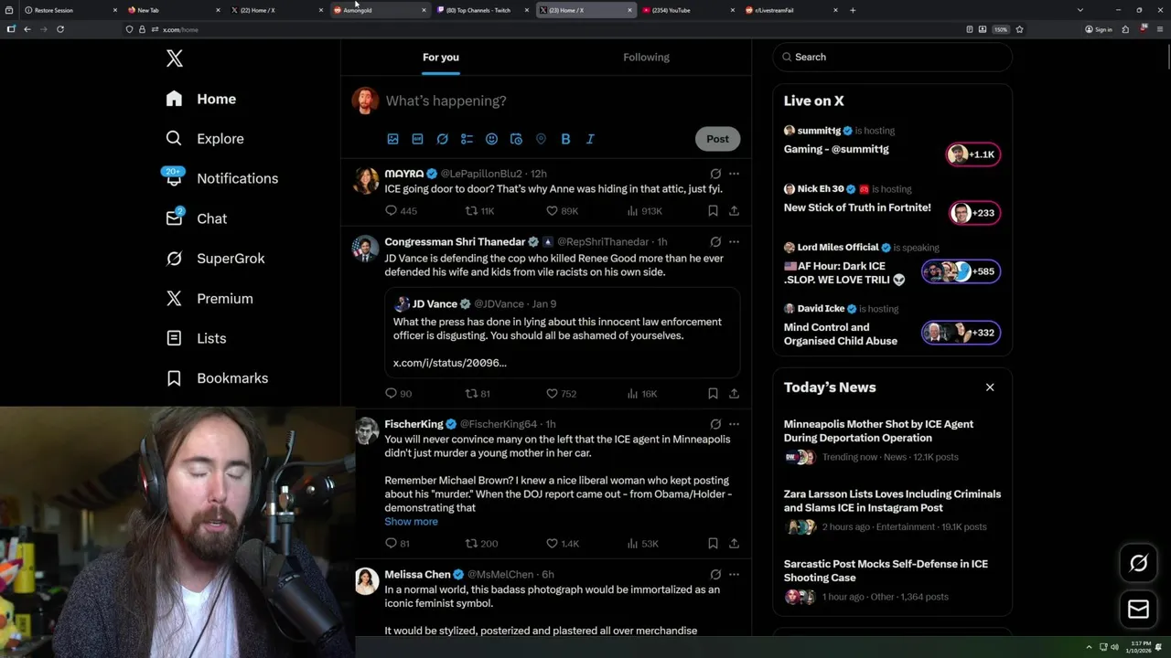Viewport: 1171px width, 658px height.
Task: Open a new browser tab with plus
Action: pos(853,10)
